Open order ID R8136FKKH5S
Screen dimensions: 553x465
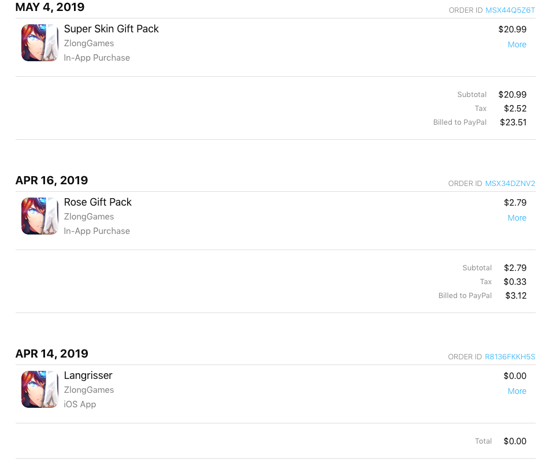click(510, 357)
